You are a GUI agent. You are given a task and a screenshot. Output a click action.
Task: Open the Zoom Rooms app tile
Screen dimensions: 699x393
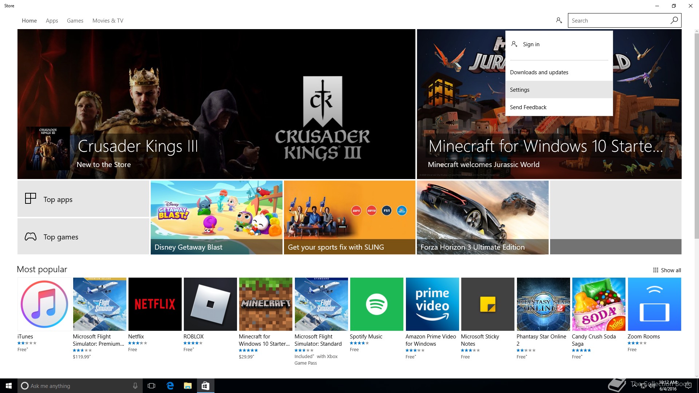tap(654, 304)
